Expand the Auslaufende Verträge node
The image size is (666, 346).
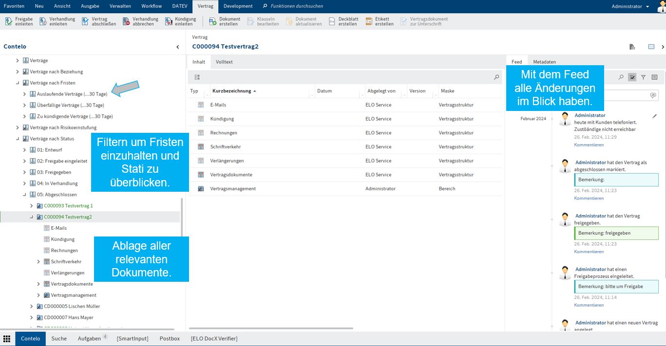24,94
